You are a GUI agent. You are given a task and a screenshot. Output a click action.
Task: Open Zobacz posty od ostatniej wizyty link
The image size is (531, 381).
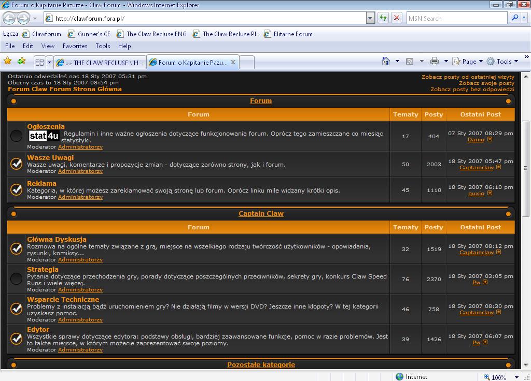468,77
